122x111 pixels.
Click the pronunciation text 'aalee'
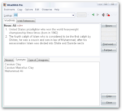click(x=20, y=26)
